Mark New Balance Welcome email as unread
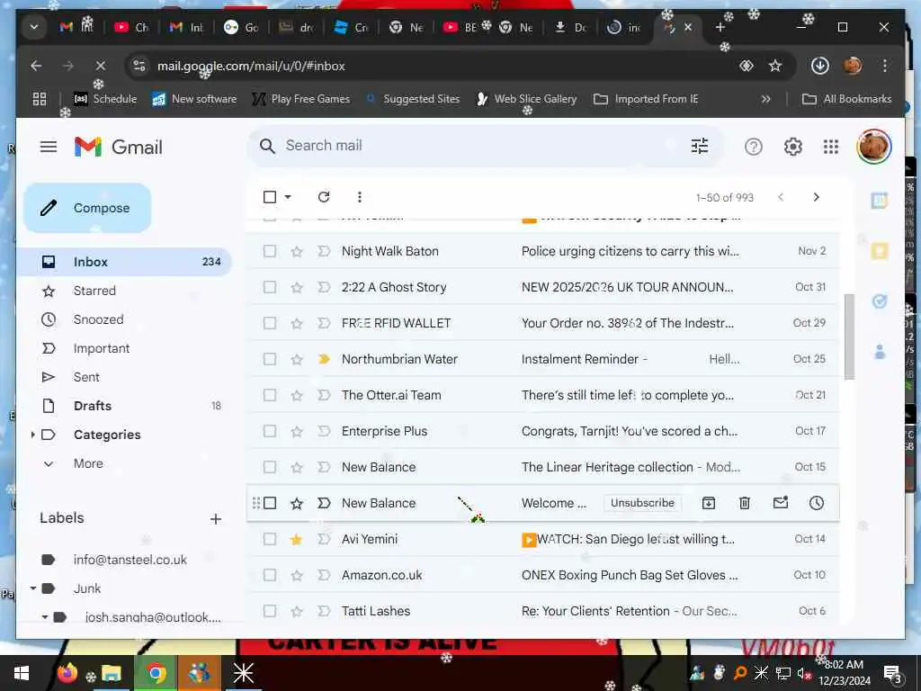This screenshot has height=691, width=921. (x=781, y=503)
